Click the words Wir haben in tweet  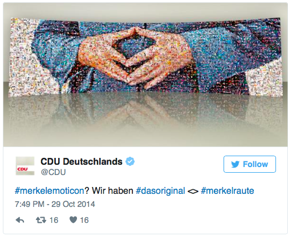point(112,190)
